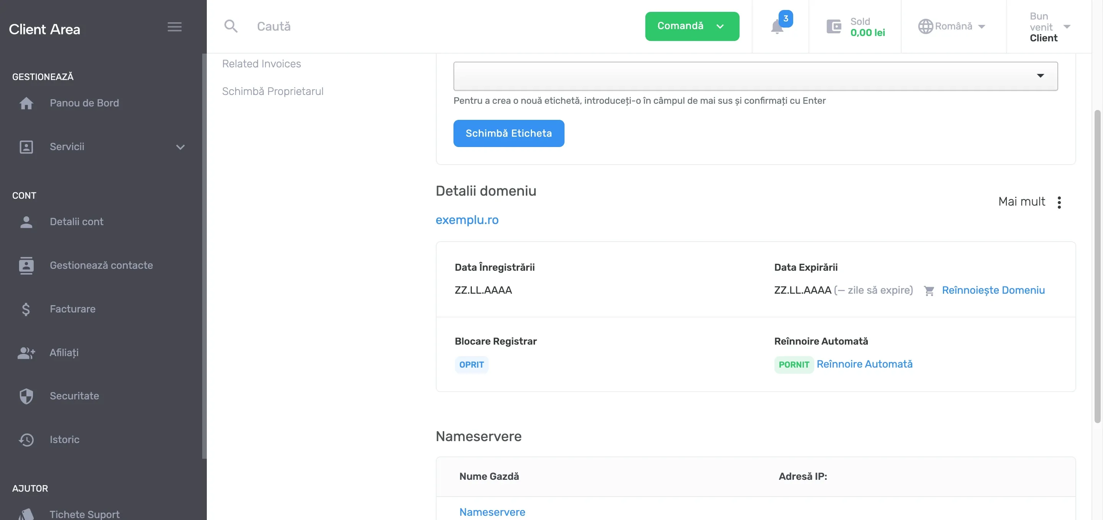Click the OPRIT registrar lock badge
Image resolution: width=1103 pixels, height=520 pixels.
(471, 365)
